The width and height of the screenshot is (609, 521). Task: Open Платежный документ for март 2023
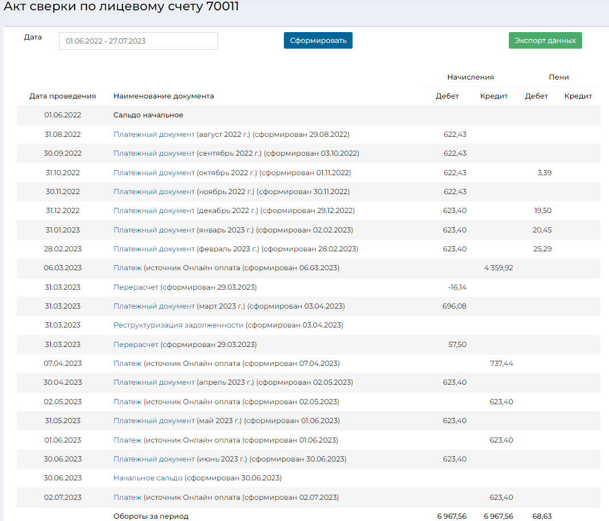(x=154, y=306)
